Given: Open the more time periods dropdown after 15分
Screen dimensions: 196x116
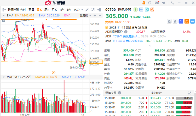Looking at the screenshot, I should tap(82, 10).
